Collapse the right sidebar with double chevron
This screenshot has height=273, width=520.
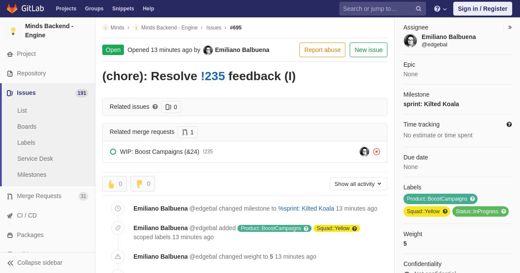[510, 27]
